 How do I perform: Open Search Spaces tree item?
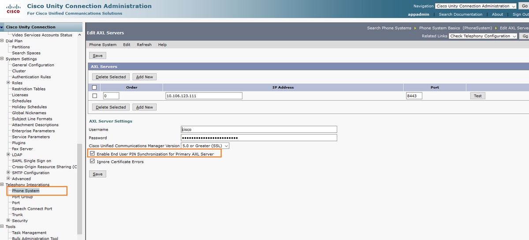pyautogui.click(x=26, y=53)
